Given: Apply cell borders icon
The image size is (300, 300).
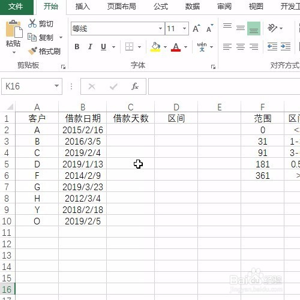Looking at the screenshot, I should click(x=129, y=47).
